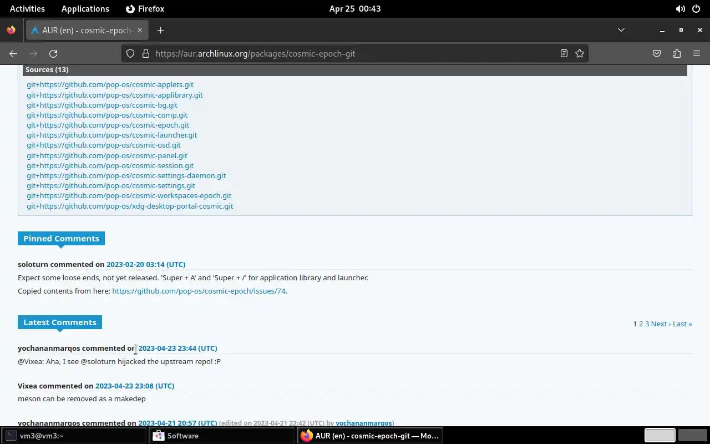Close the AUR cosmic-epoch tab
710x444 pixels.
pyautogui.click(x=140, y=30)
